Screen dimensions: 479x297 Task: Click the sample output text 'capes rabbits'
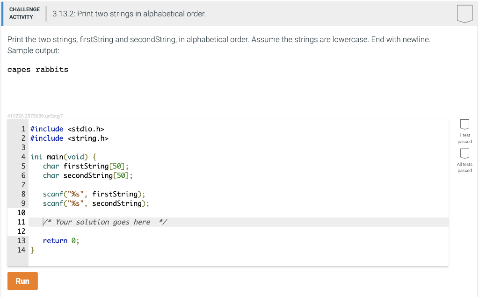[x=37, y=69]
